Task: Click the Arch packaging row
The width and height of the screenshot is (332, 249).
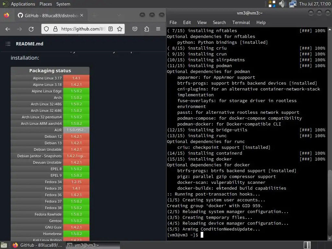Action: click(50, 98)
